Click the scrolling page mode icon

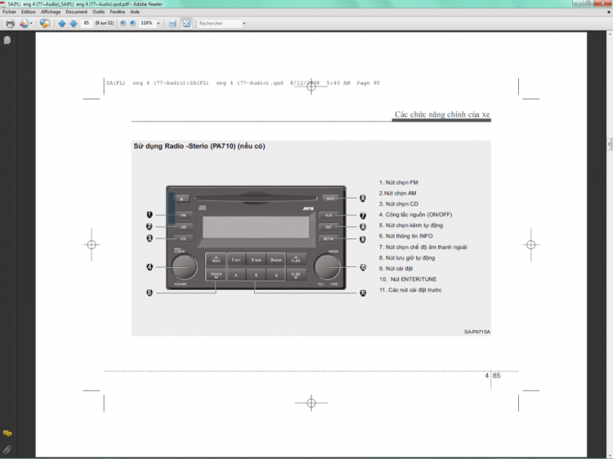[172, 24]
